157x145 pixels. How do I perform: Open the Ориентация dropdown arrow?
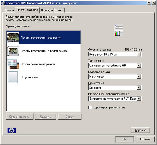coord(139,88)
